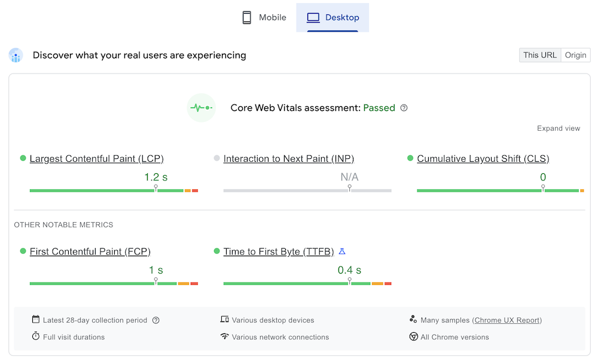This screenshot has width=598, height=362.
Task: Open the Expand view option
Action: tap(559, 128)
